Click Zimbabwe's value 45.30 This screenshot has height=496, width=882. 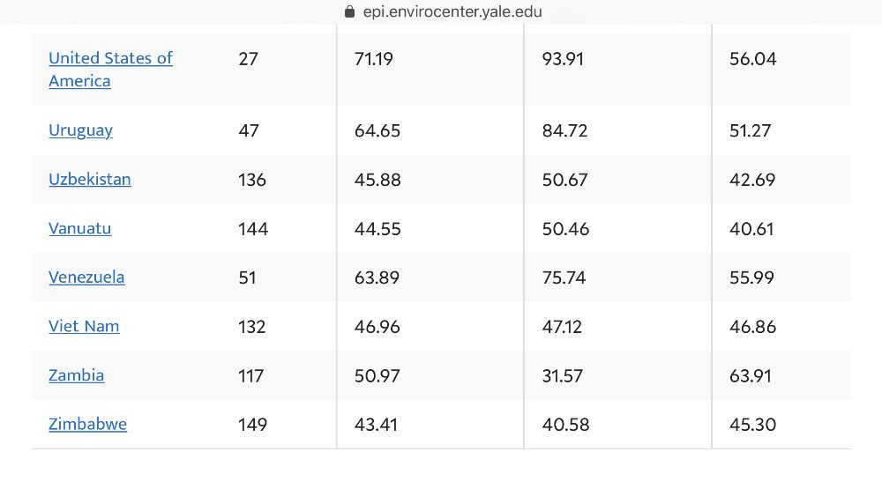752,425
